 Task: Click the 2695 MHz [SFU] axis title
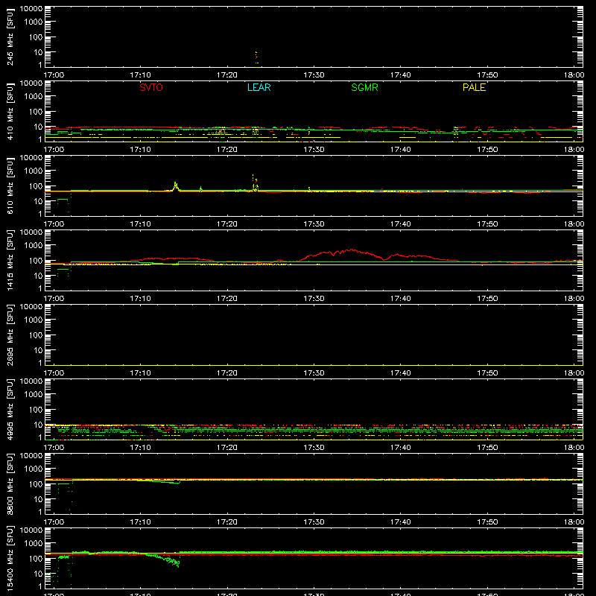point(10,335)
